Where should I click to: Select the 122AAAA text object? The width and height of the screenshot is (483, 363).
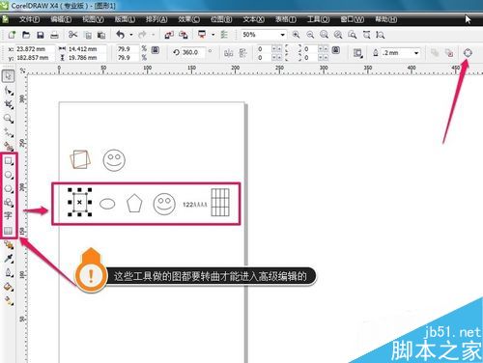[x=195, y=205]
